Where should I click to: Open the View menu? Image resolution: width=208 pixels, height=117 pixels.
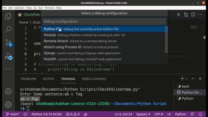[x=29, y=8]
